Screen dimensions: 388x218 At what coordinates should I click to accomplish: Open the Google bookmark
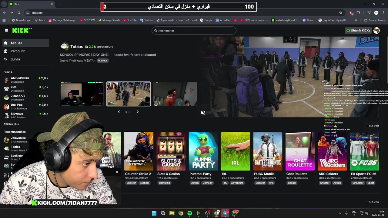pos(206,20)
